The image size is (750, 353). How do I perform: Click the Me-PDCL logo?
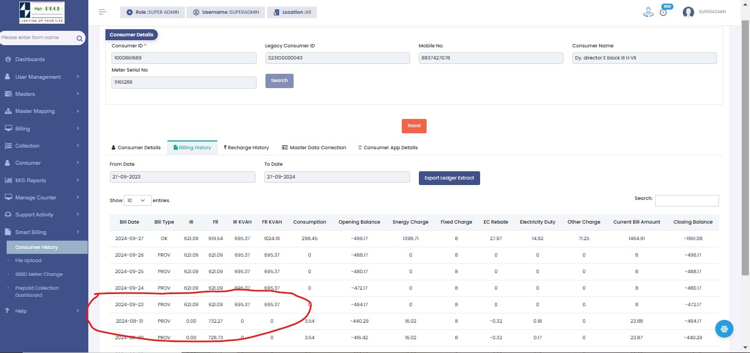pos(41,12)
